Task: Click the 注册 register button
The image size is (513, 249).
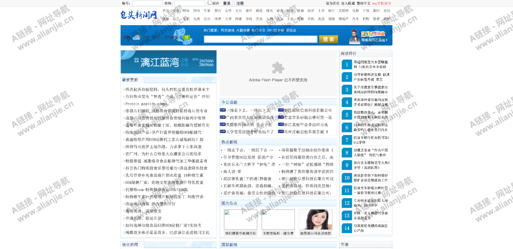Action: [240, 3]
